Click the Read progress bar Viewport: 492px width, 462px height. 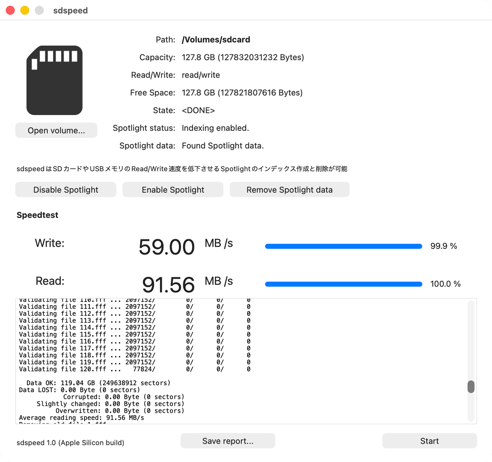click(x=344, y=284)
